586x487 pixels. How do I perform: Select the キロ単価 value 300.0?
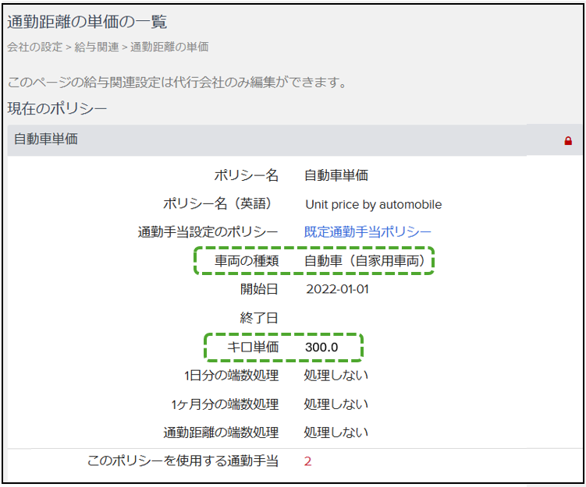[x=321, y=348]
